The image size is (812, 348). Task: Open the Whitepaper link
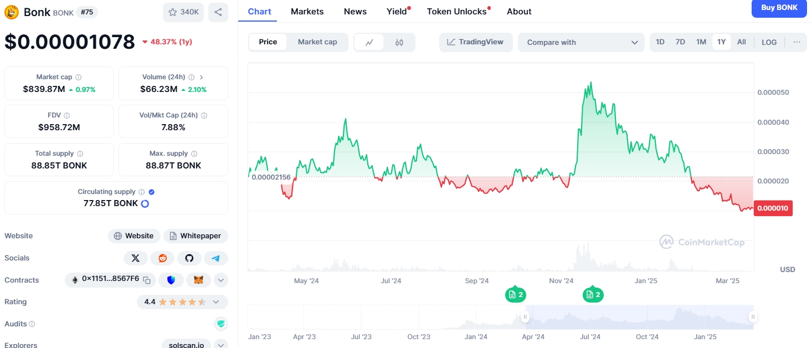(196, 236)
